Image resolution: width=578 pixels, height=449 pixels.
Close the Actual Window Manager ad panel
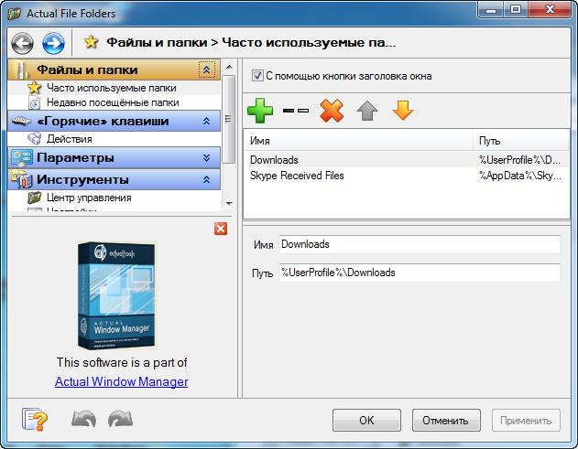click(x=221, y=229)
